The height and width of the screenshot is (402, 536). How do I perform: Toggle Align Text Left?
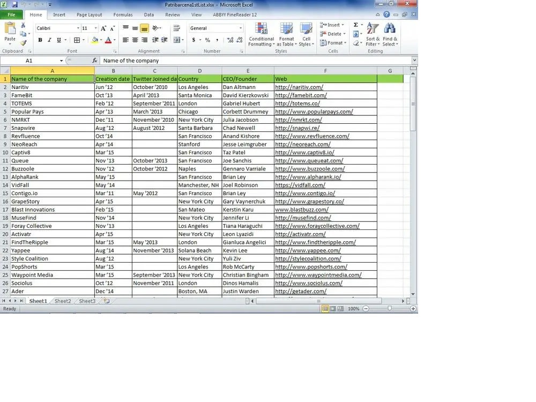126,40
